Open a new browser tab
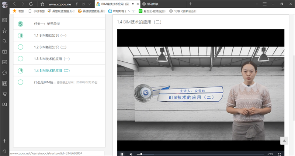This screenshot has height=156, width=295. (190, 4)
